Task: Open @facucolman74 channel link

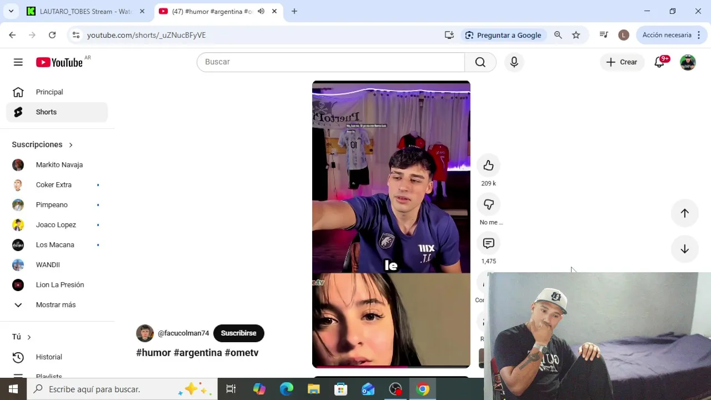Action: (x=183, y=333)
